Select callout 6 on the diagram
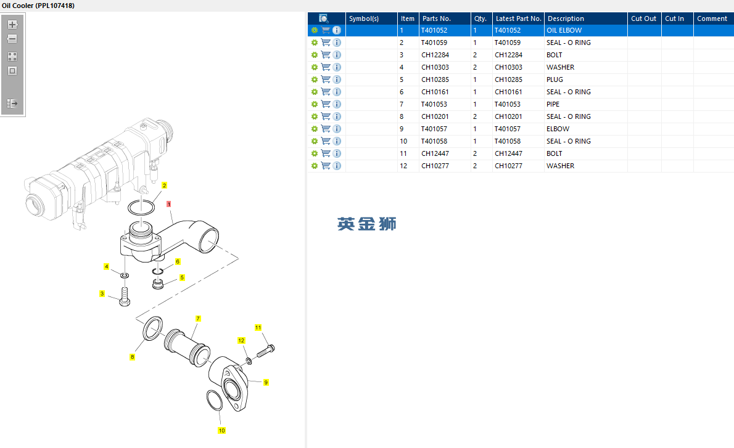 pos(178,261)
